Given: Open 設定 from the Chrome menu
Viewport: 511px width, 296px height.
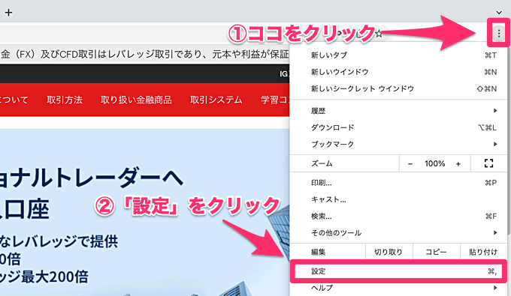Looking at the screenshot, I should (398, 271).
